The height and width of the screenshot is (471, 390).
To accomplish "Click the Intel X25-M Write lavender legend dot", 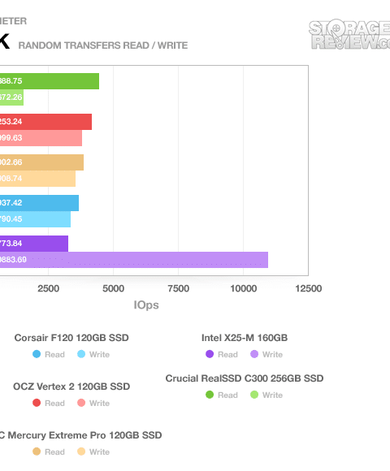I will point(254,354).
